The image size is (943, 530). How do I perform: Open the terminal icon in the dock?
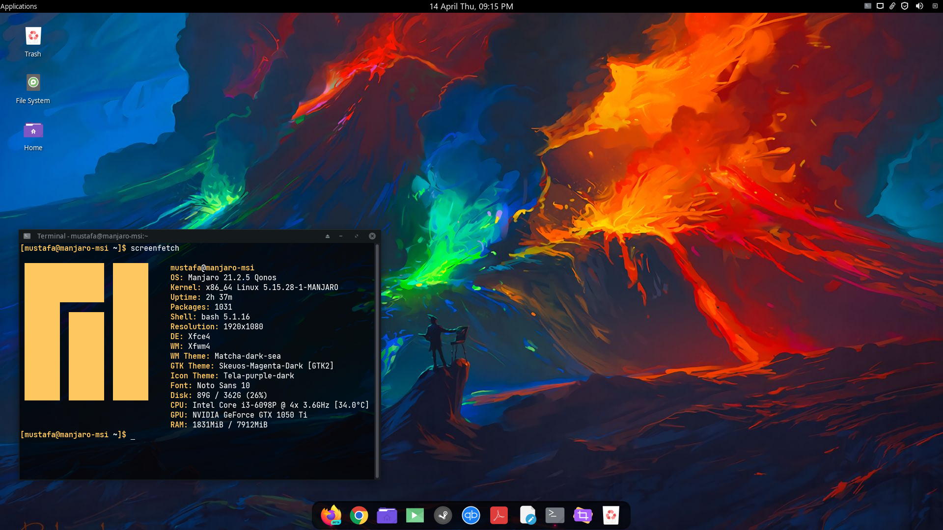point(555,515)
